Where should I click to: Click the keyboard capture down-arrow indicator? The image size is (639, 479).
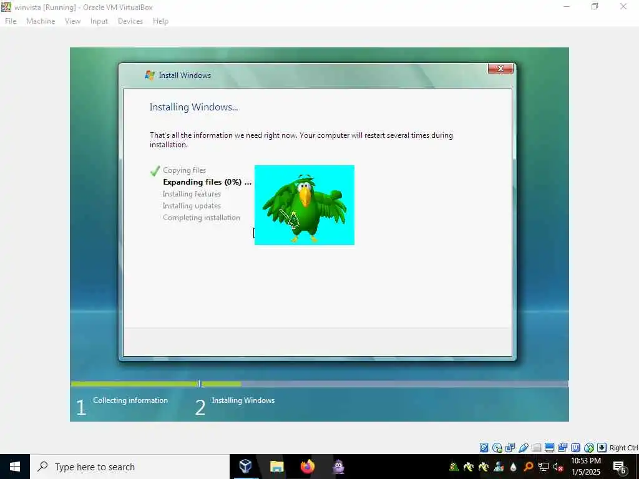click(x=602, y=448)
